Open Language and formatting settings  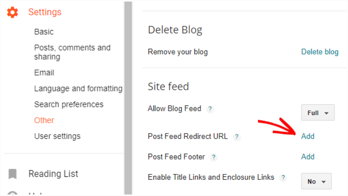[x=78, y=89]
